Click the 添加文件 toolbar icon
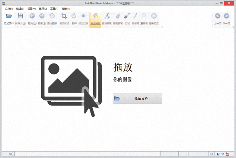Viewport: 236px width, 158px height. tap(9, 17)
